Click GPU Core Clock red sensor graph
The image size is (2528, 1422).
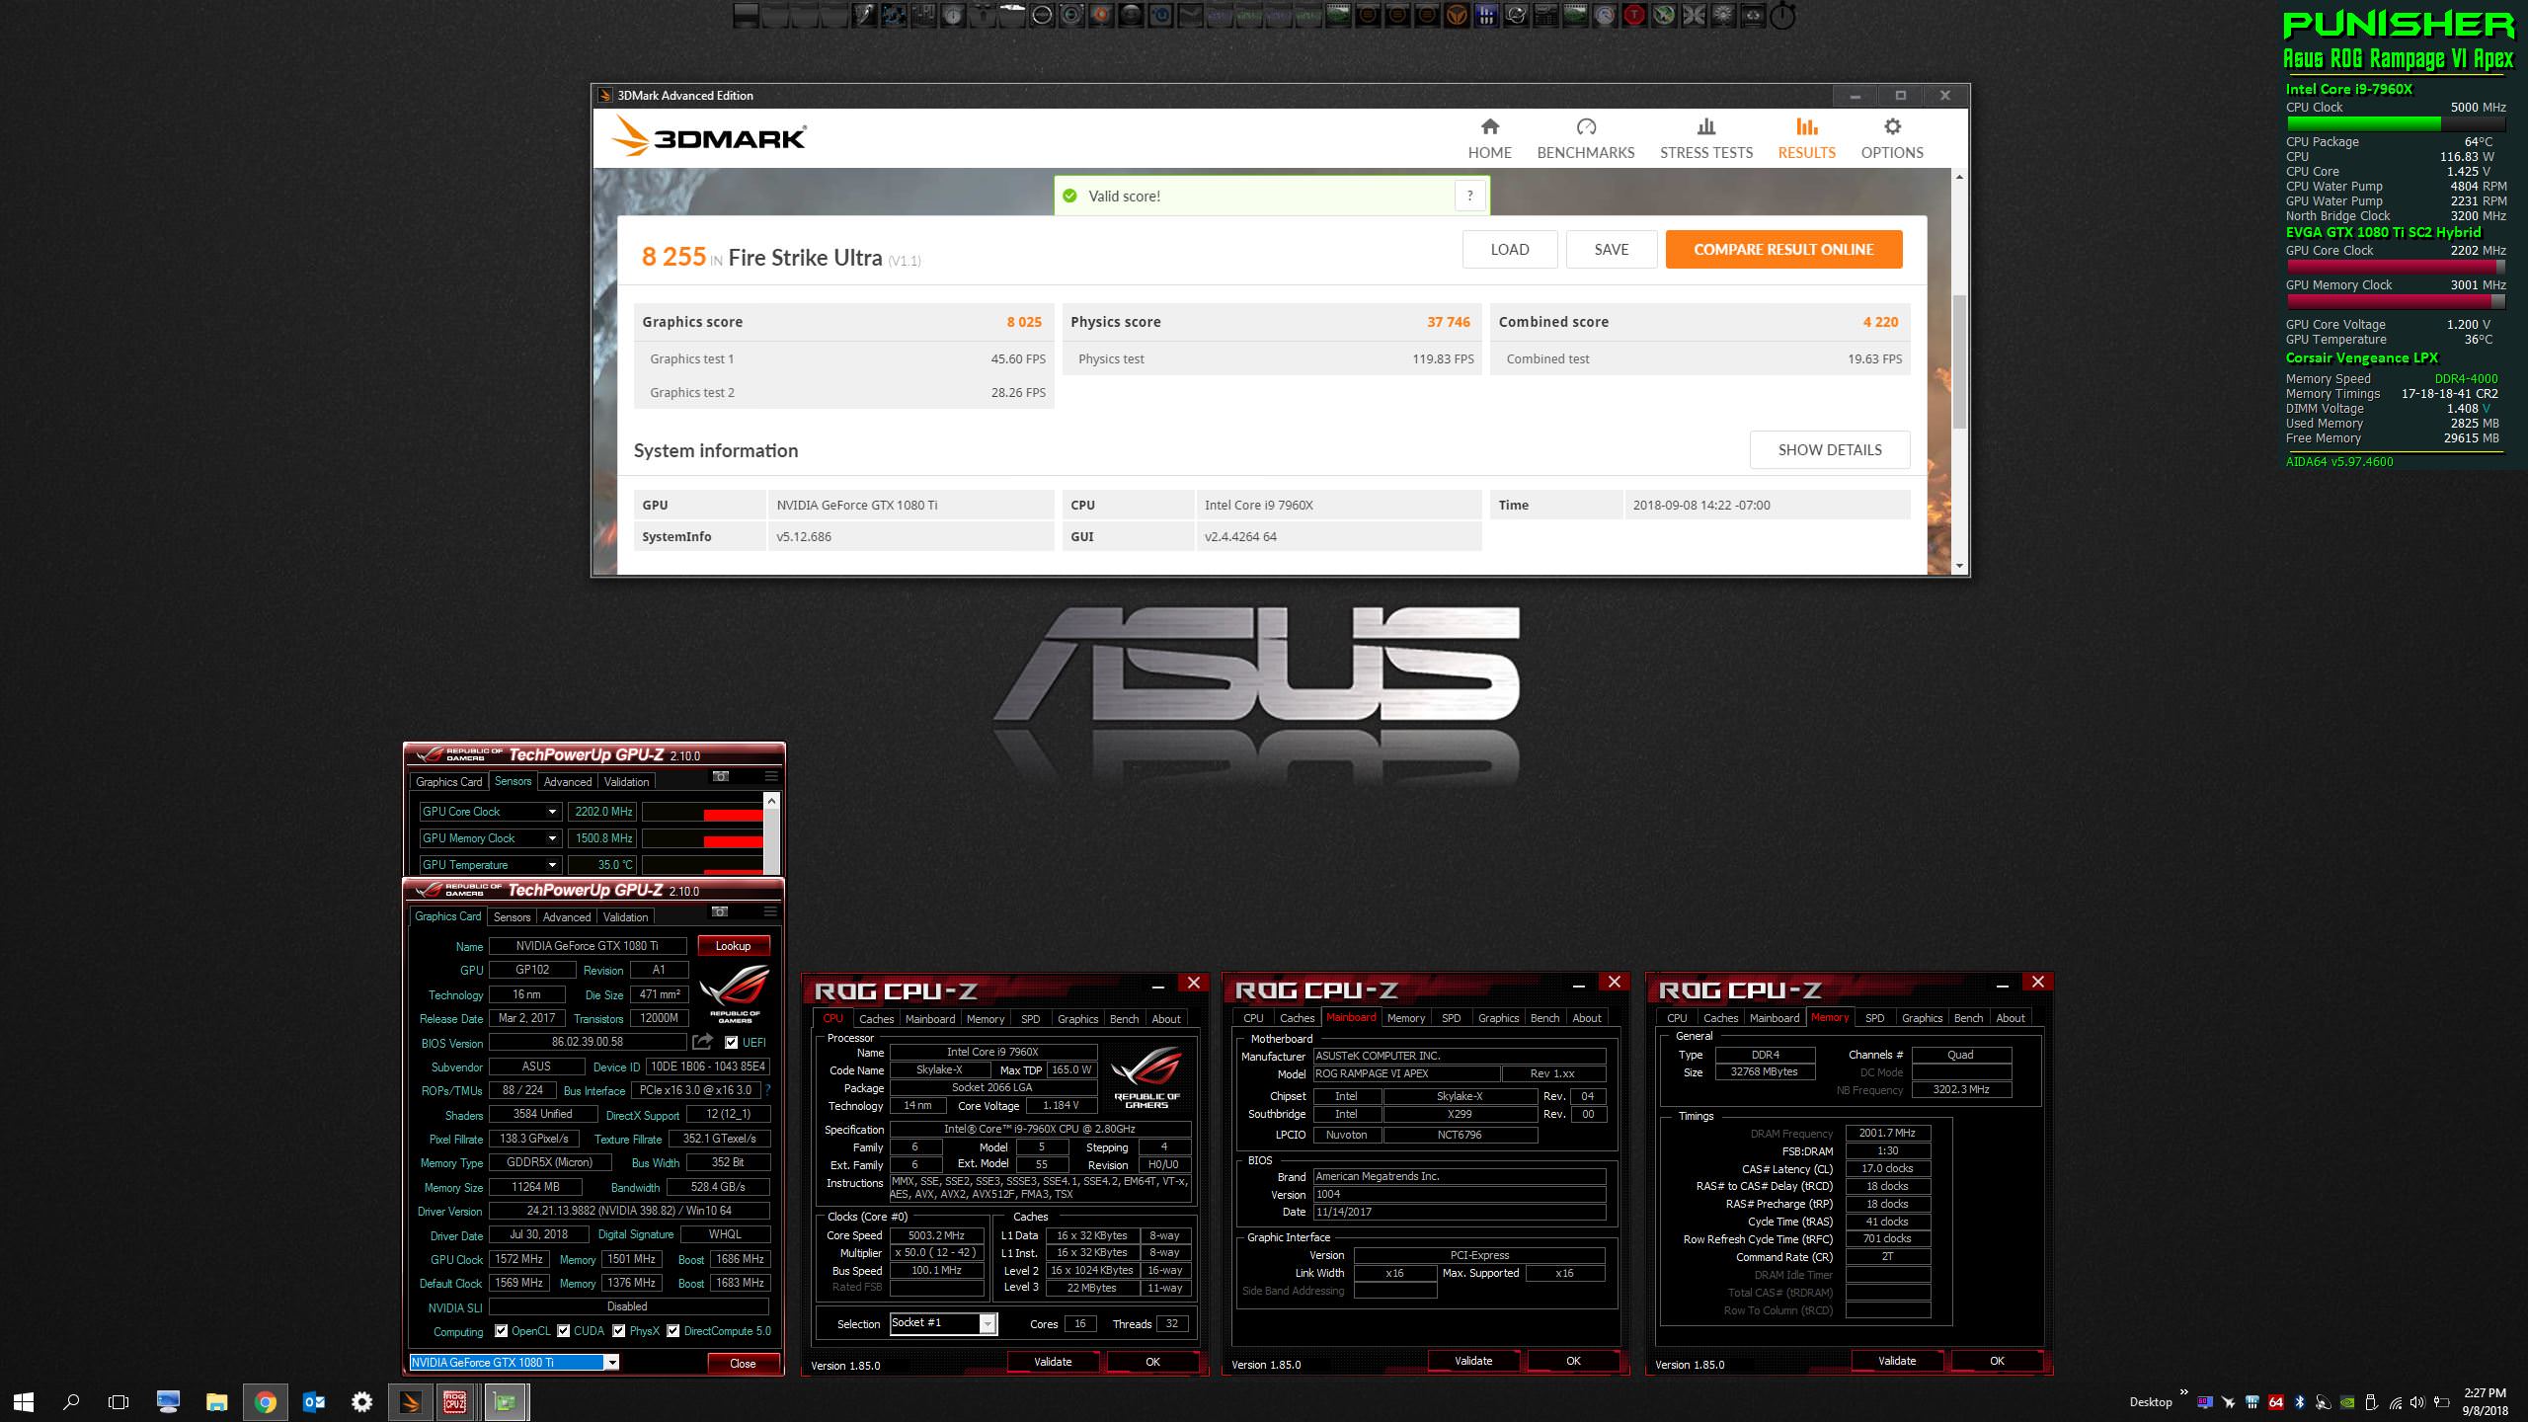[x=702, y=812]
